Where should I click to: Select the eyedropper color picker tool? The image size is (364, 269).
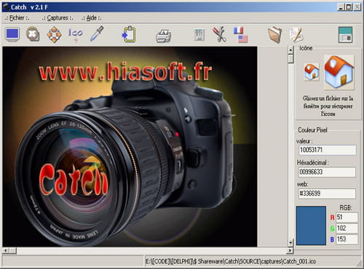pyautogui.click(x=97, y=33)
